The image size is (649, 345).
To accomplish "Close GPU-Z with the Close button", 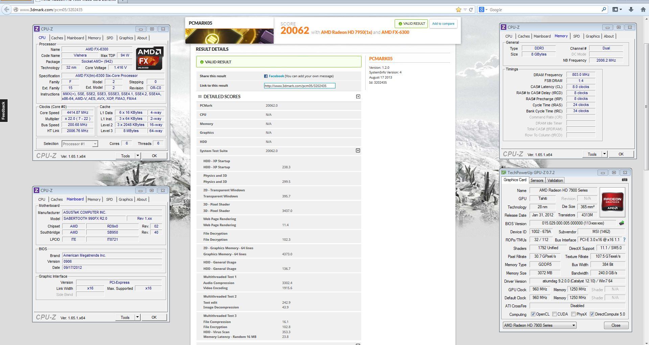I will pyautogui.click(x=616, y=325).
